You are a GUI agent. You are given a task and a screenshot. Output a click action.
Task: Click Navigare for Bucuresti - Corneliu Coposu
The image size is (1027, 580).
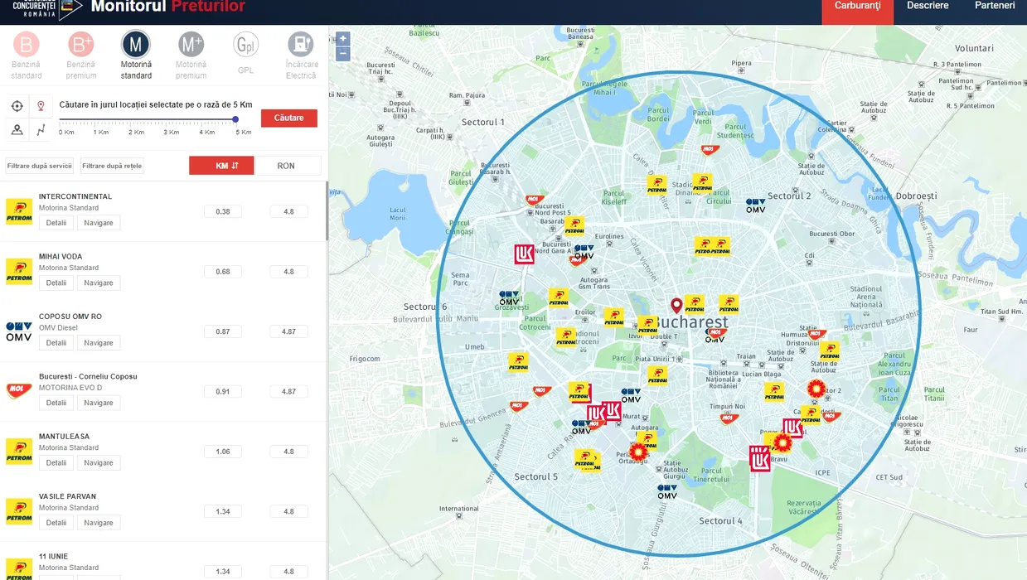point(99,403)
